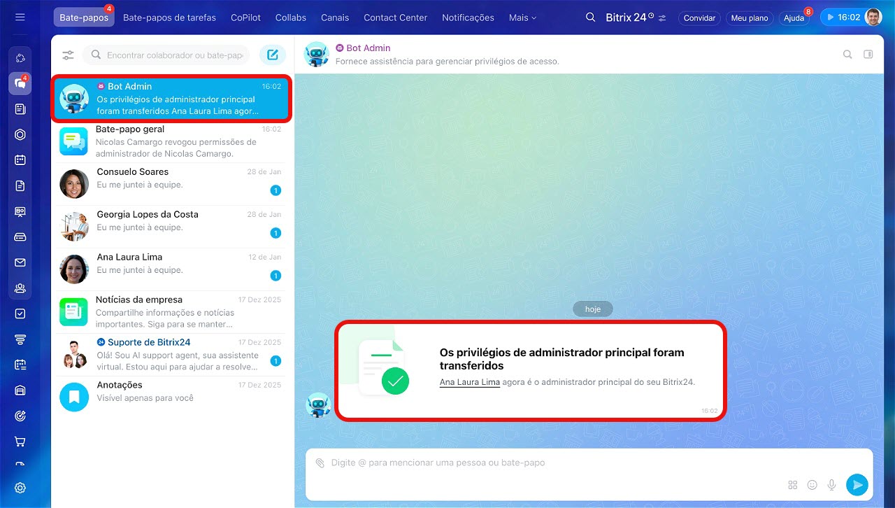The height and width of the screenshot is (508, 895).
Task: Follow the Ana Laura Lima link in message
Action: click(469, 382)
